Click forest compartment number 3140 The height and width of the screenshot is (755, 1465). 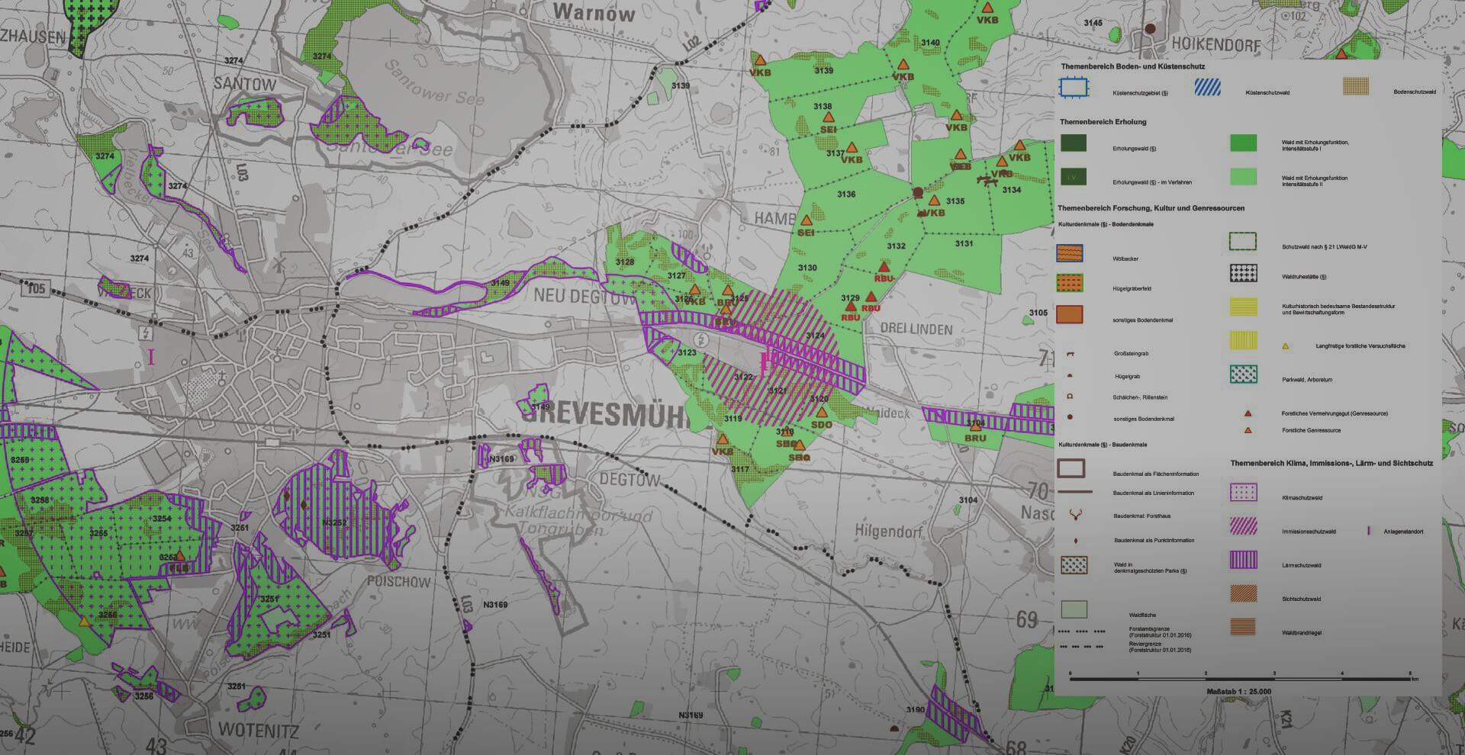[930, 43]
